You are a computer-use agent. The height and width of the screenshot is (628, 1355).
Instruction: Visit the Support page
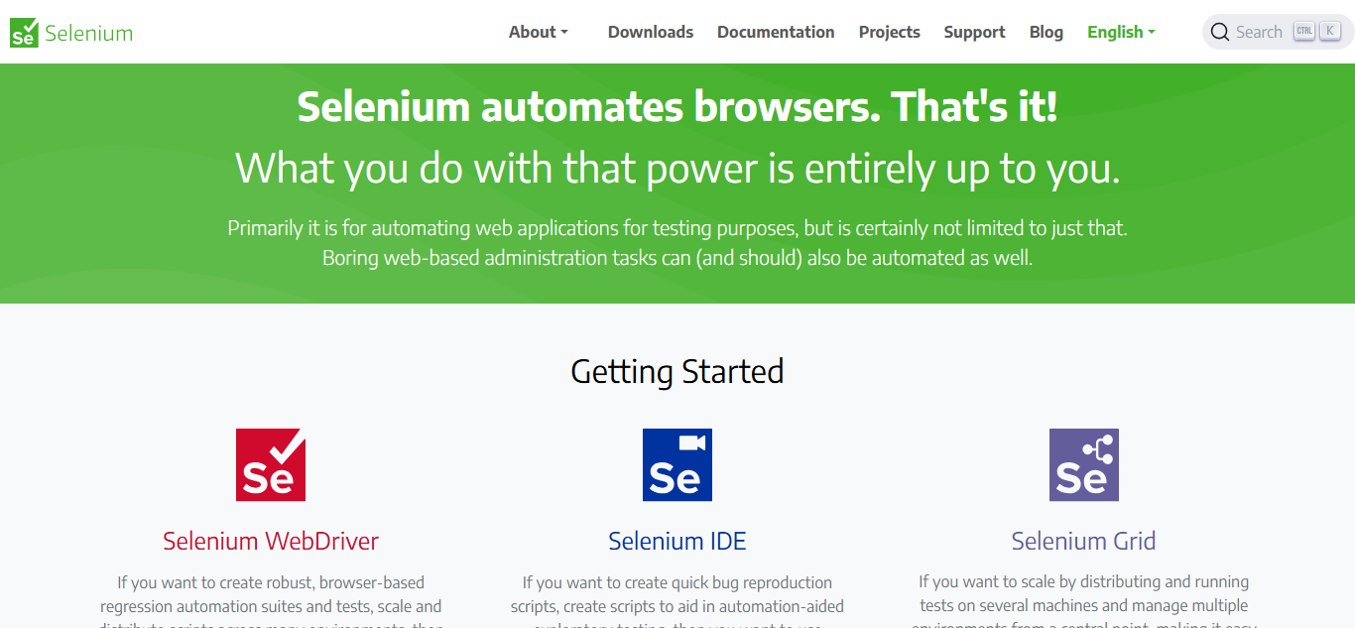(974, 32)
